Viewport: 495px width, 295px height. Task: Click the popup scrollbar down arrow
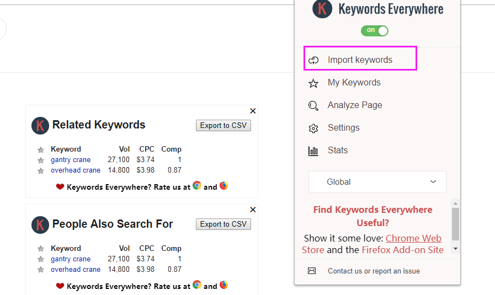pyautogui.click(x=455, y=249)
